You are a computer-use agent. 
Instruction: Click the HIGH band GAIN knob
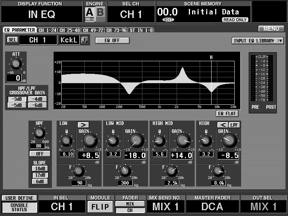(230, 140)
